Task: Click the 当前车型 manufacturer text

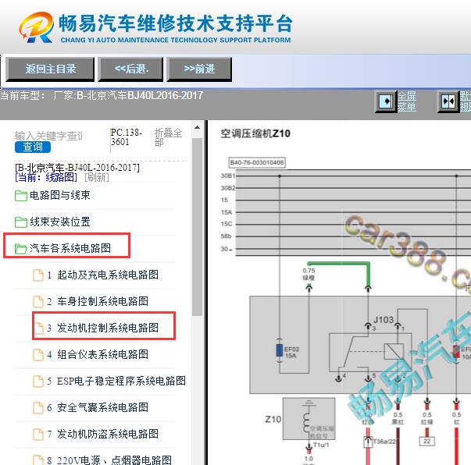Action: [x=102, y=96]
